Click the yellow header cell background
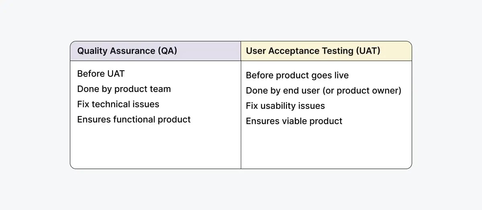This screenshot has height=210, width=482. pos(396,51)
